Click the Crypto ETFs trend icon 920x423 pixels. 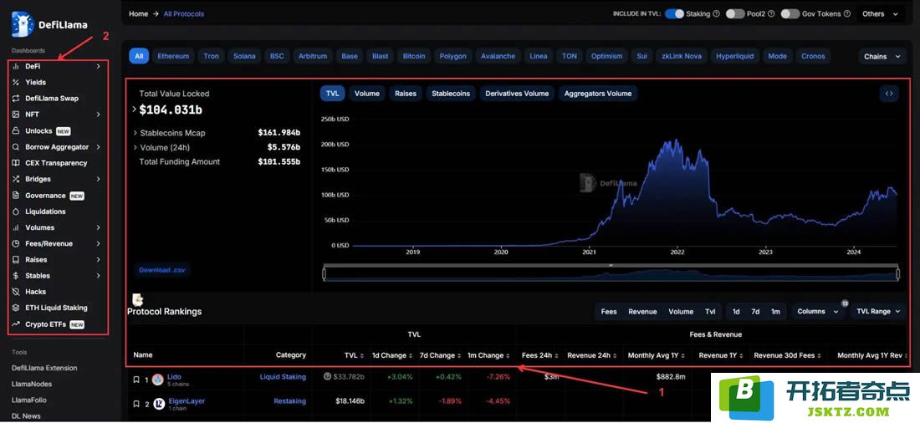pos(16,324)
